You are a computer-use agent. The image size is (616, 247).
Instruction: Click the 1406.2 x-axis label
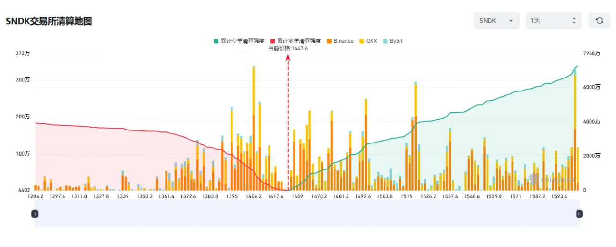(x=254, y=196)
